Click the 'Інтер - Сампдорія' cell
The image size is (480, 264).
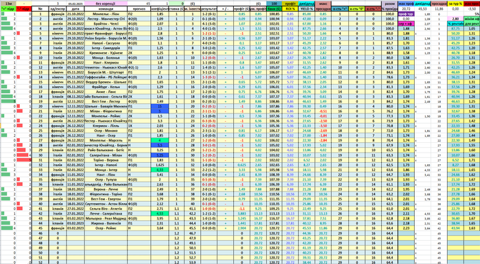pyautogui.click(x=106, y=48)
